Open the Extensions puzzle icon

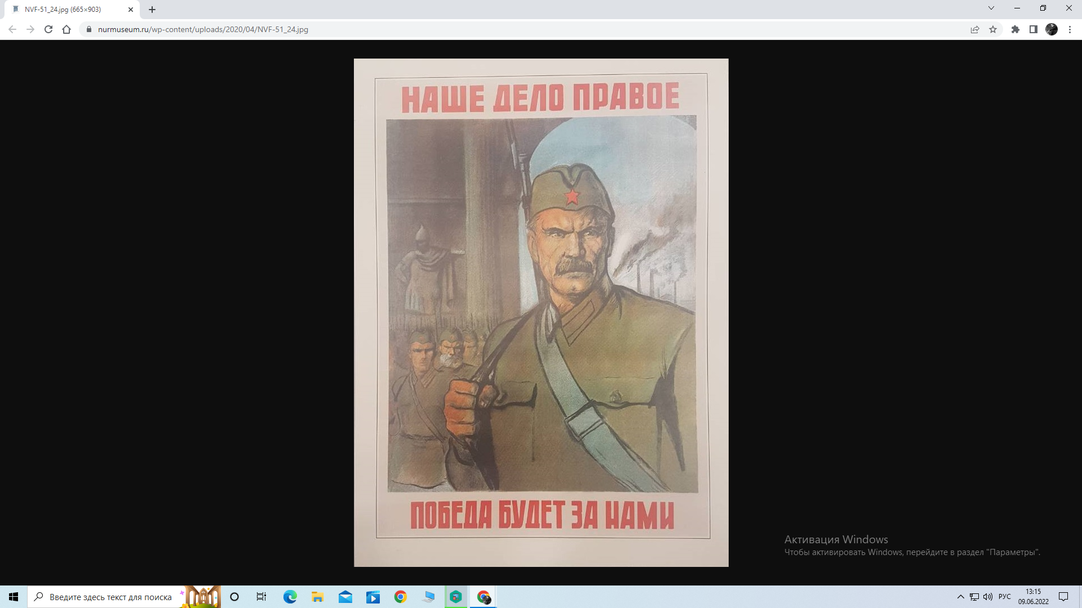(x=1016, y=29)
